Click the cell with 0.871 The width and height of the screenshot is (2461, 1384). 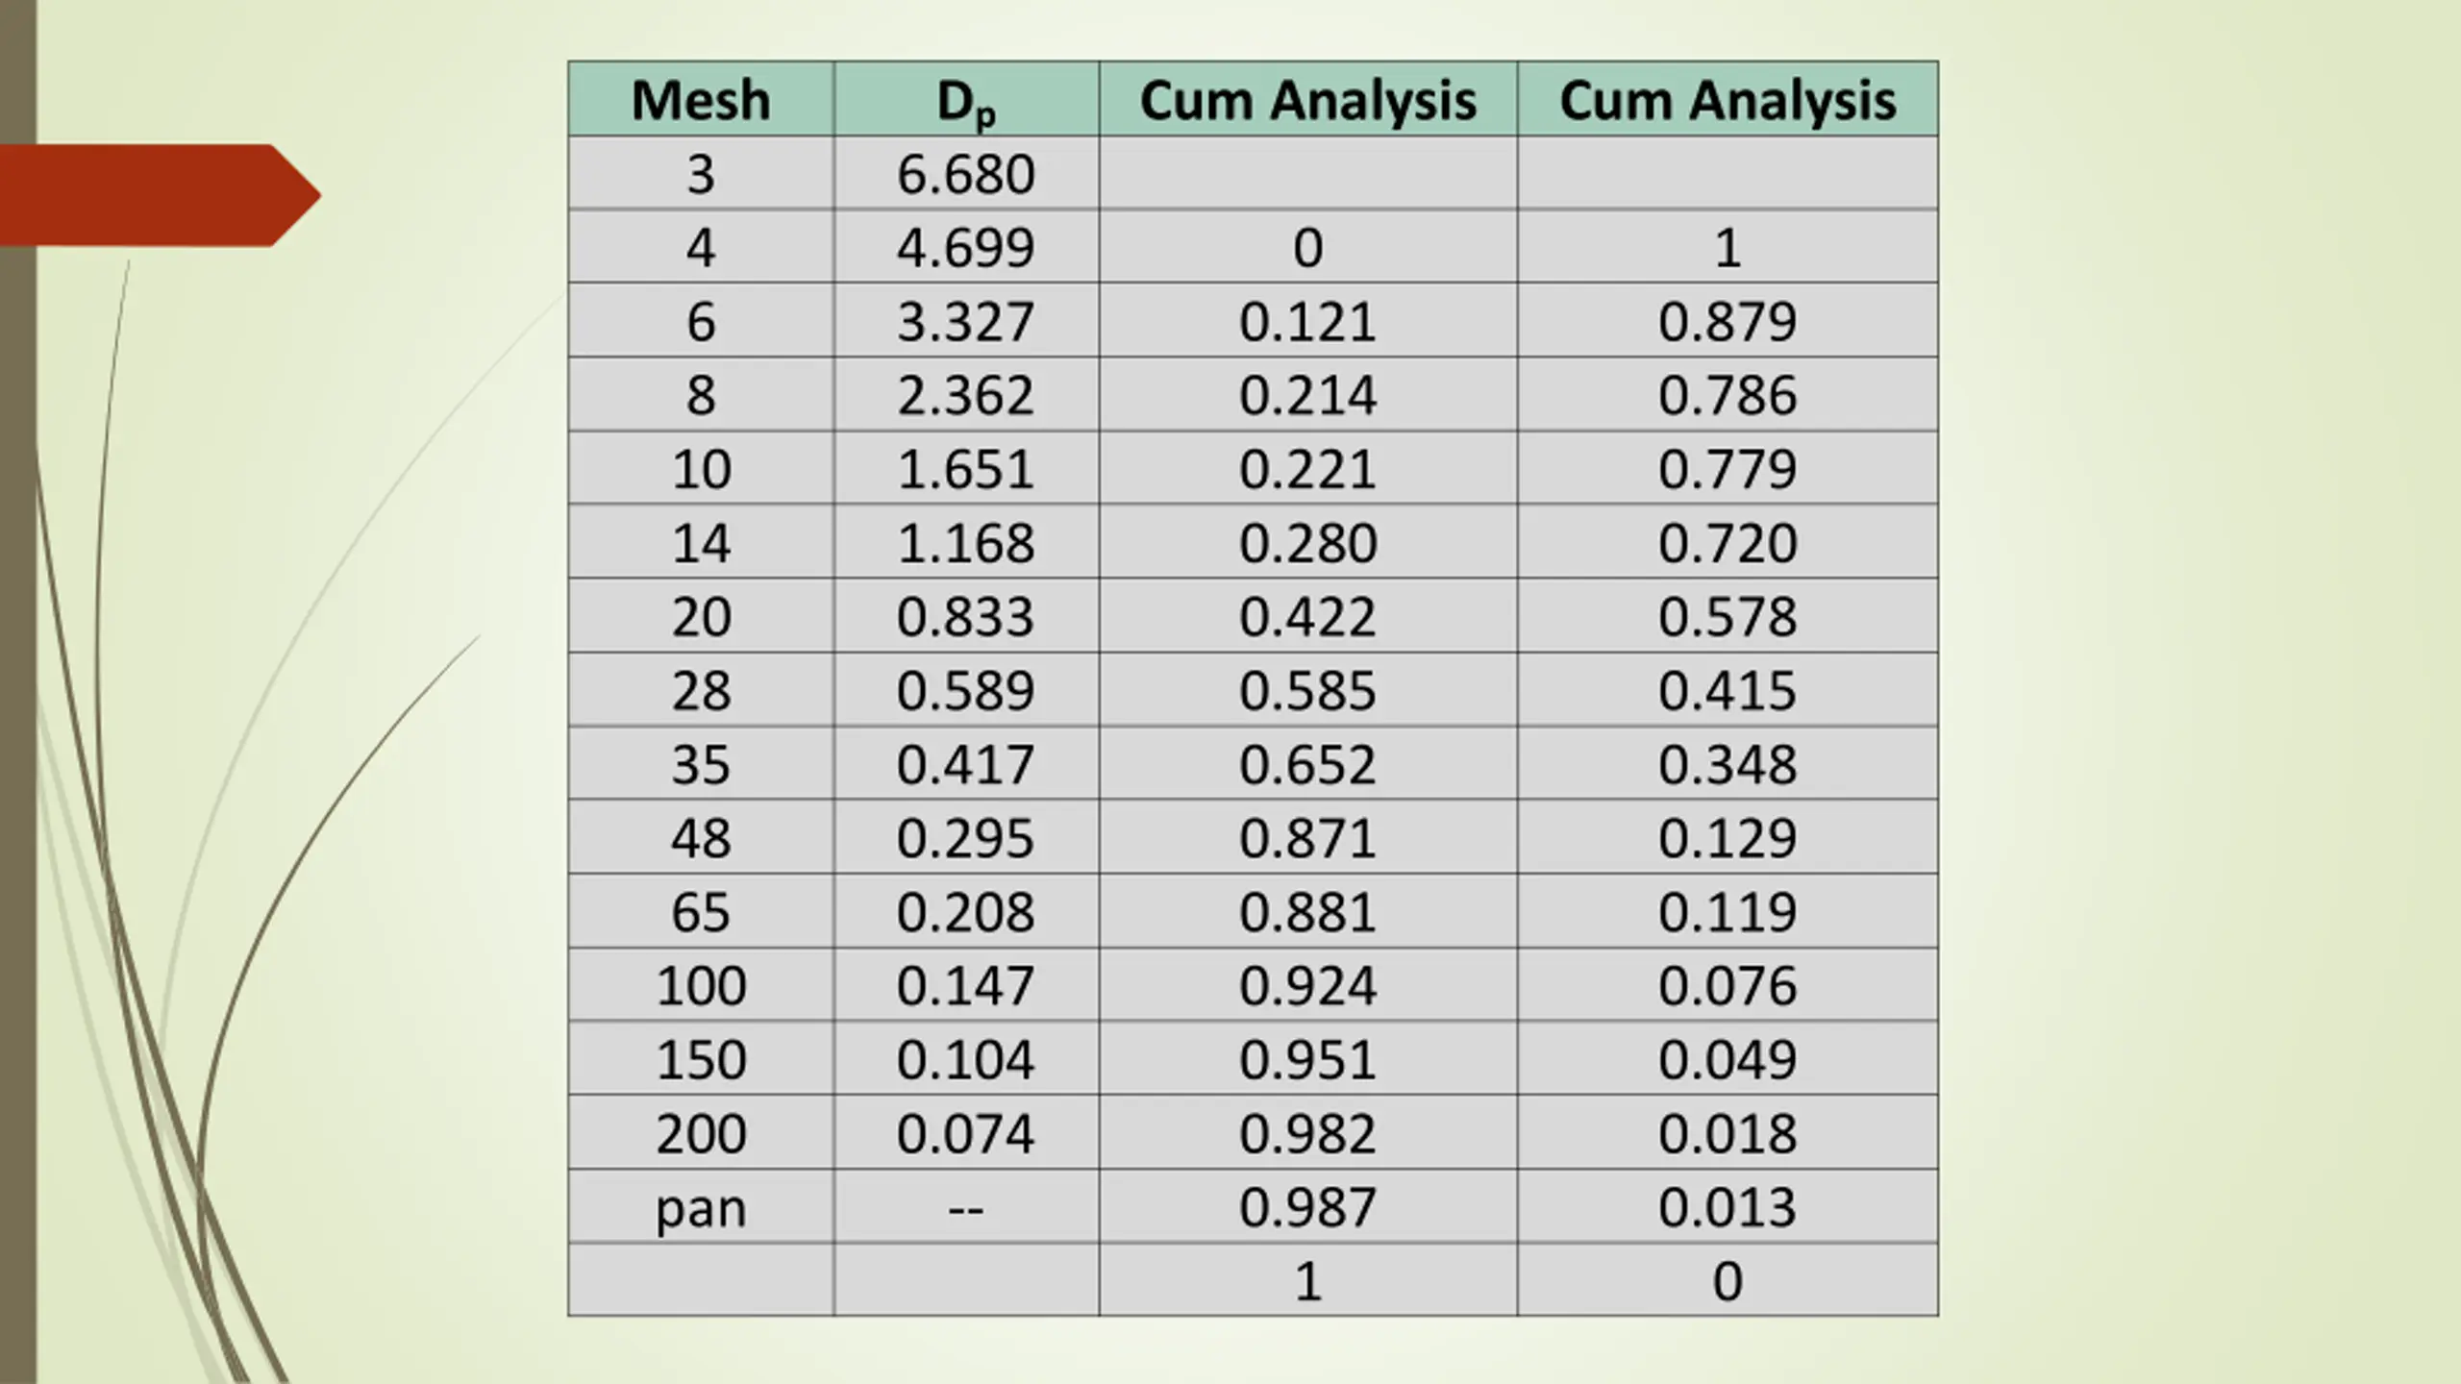pyautogui.click(x=1308, y=838)
